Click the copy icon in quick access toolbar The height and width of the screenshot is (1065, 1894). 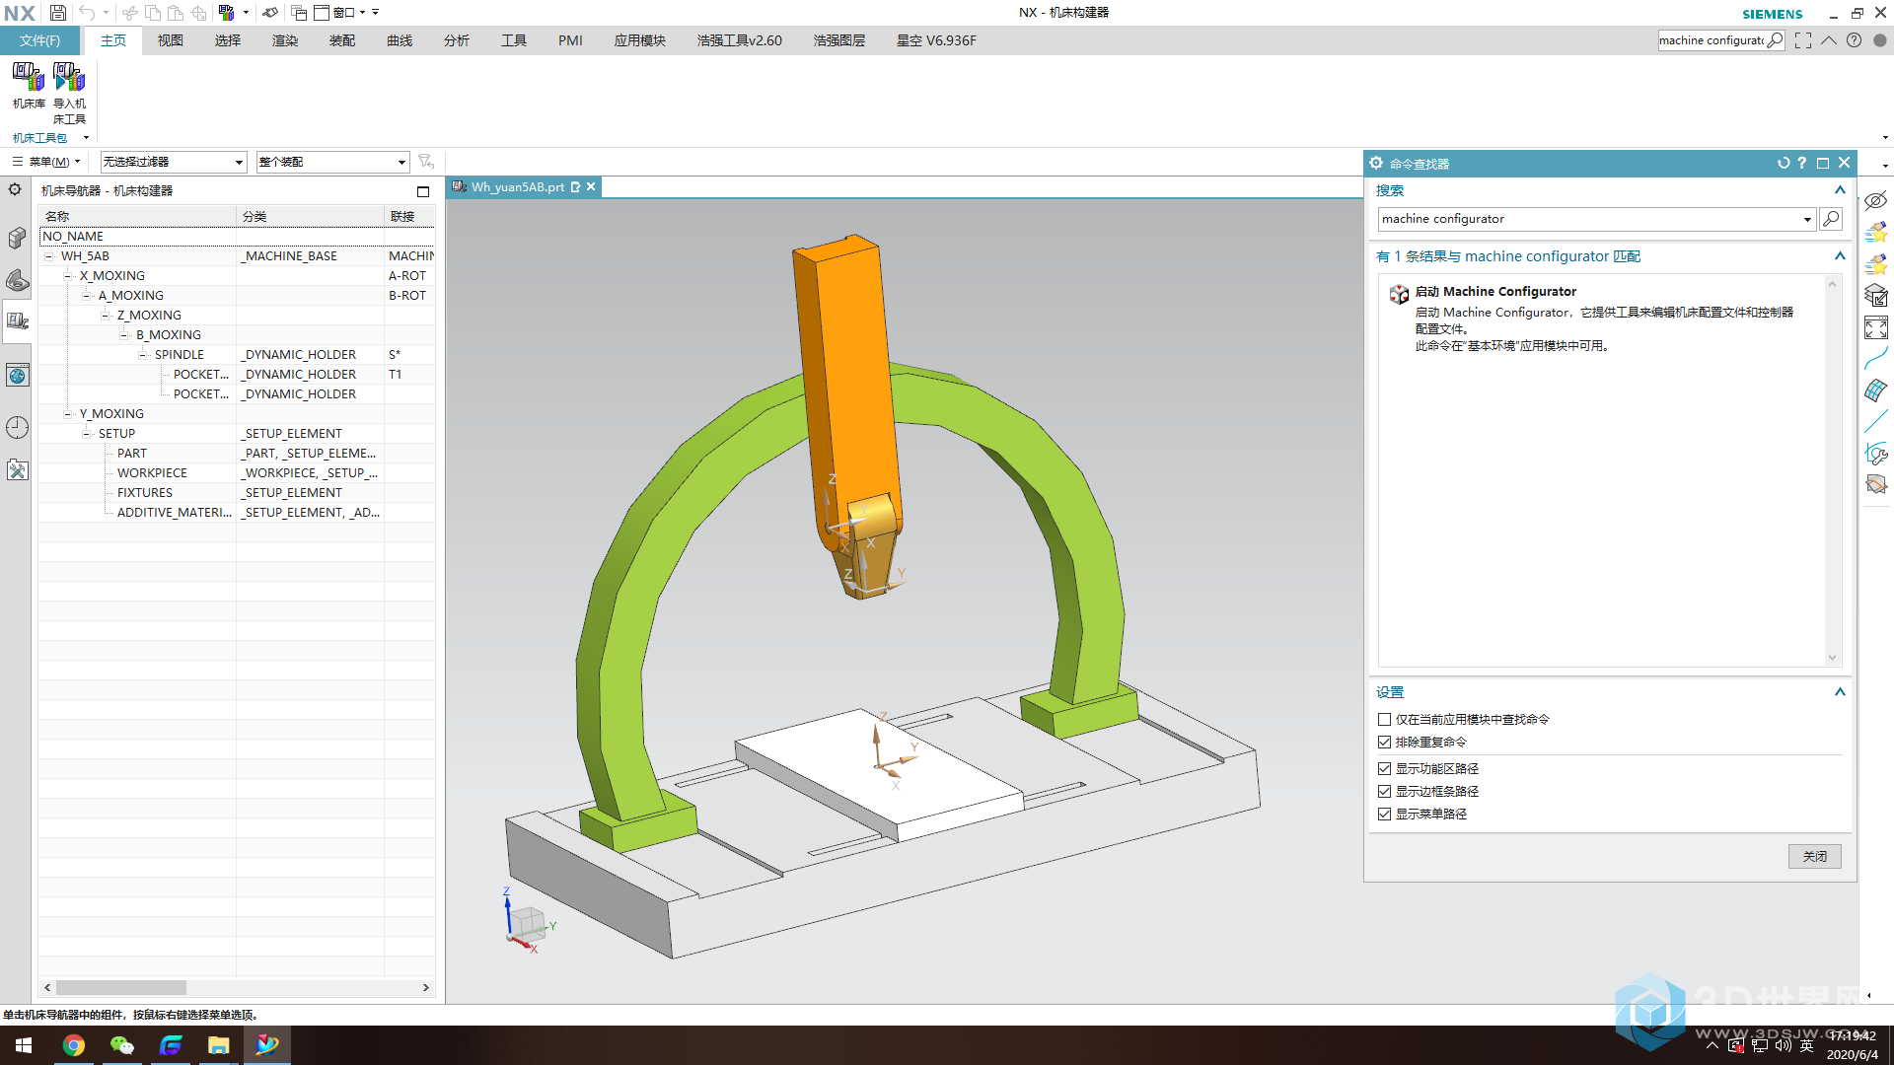153,13
